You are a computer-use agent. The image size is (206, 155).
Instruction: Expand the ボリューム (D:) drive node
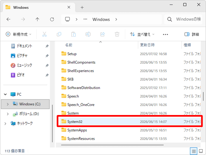click(8, 114)
